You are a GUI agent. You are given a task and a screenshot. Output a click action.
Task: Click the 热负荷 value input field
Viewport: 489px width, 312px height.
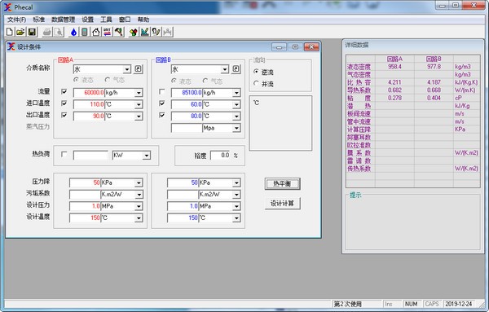[90, 156]
